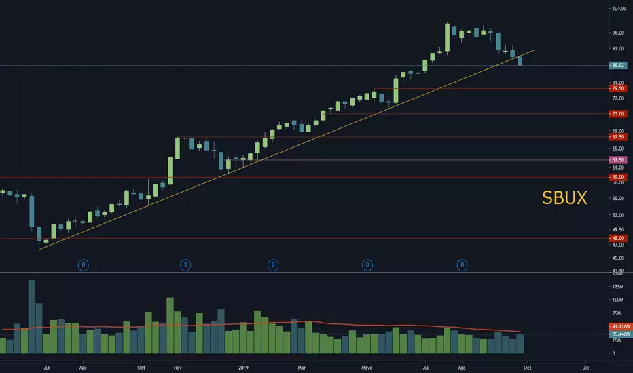Image resolution: width=633 pixels, height=373 pixels.
Task: Select the 48.00 red price level label
Action: (617, 238)
